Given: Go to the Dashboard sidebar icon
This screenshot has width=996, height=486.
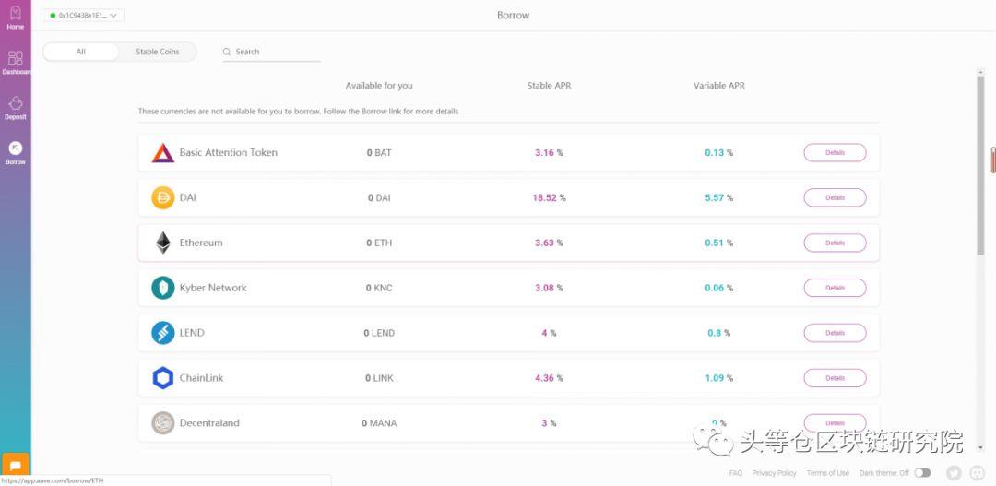Looking at the screenshot, I should coord(16,58).
